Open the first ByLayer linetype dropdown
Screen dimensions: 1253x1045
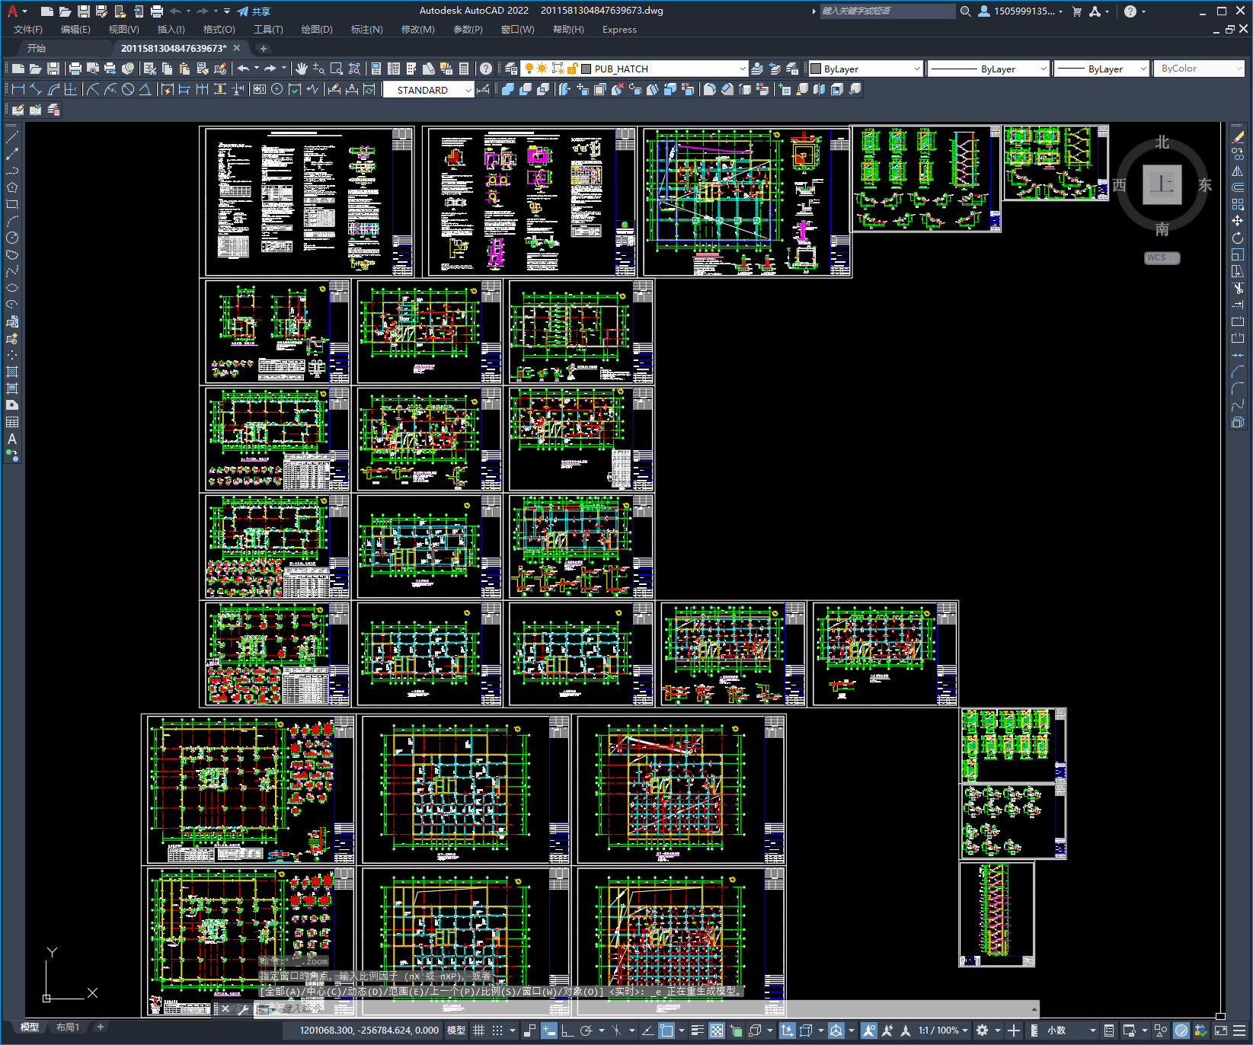click(989, 69)
